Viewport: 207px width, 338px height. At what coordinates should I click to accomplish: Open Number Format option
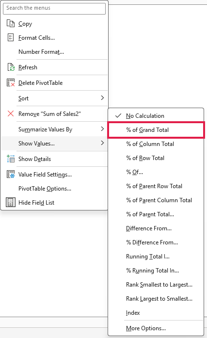pyautogui.click(x=54, y=52)
